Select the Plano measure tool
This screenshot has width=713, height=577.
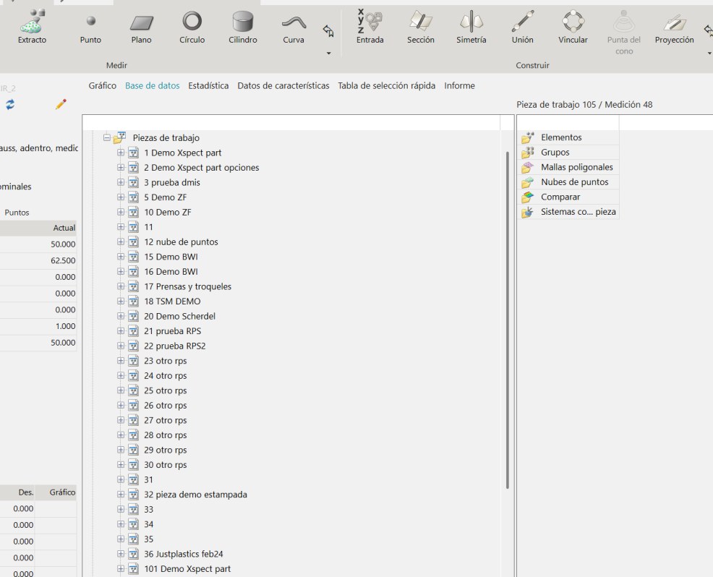coord(142,28)
